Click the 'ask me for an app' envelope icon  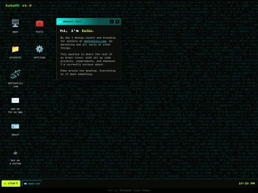15,100
